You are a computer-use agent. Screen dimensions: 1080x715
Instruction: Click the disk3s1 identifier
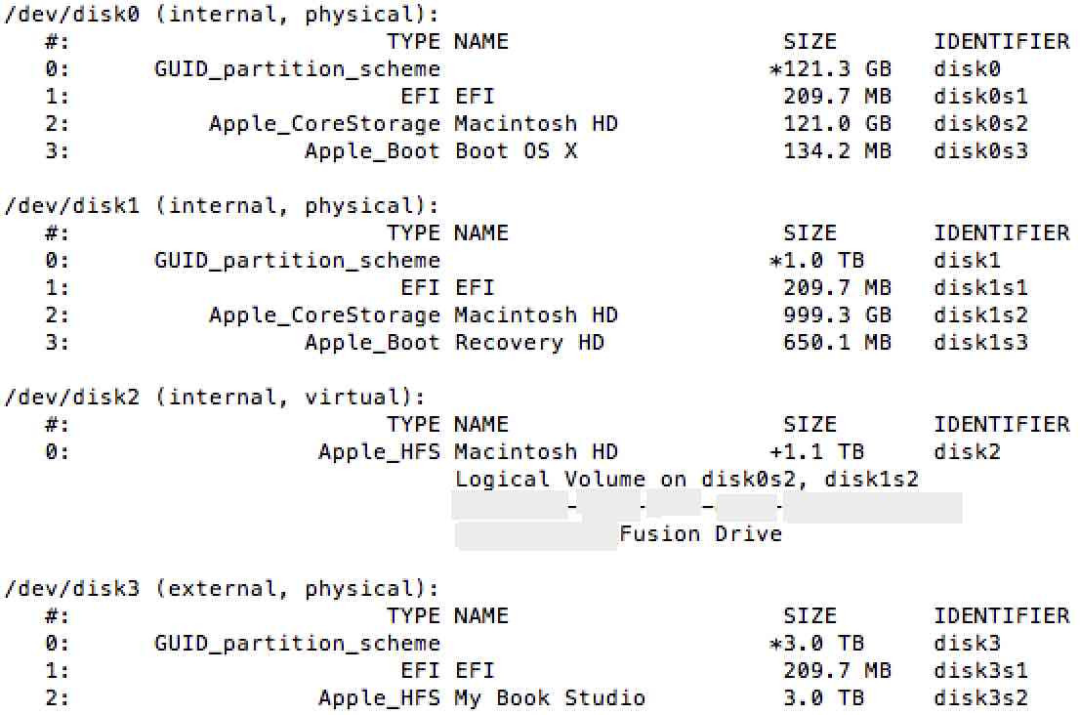pyautogui.click(x=980, y=671)
